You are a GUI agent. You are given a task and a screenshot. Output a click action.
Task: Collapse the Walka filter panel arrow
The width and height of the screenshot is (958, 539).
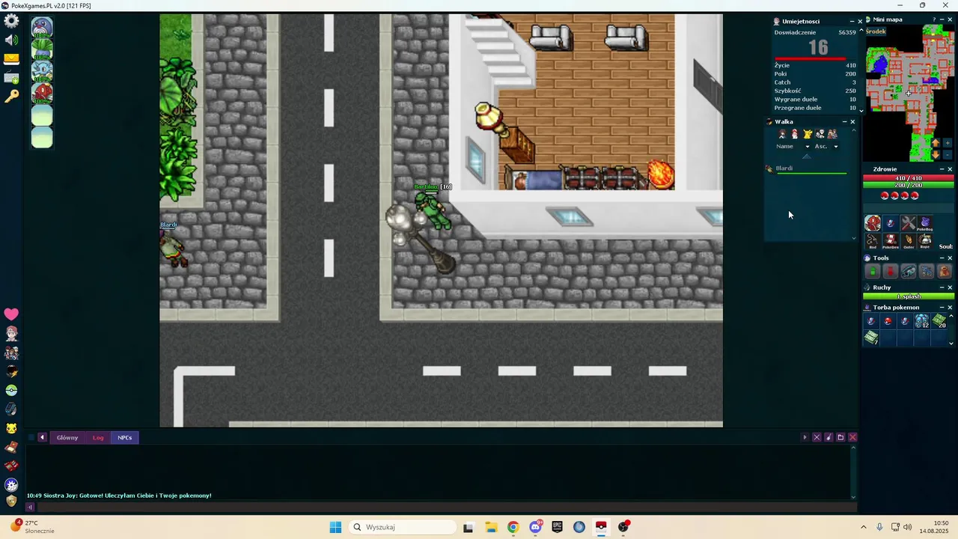click(x=806, y=156)
